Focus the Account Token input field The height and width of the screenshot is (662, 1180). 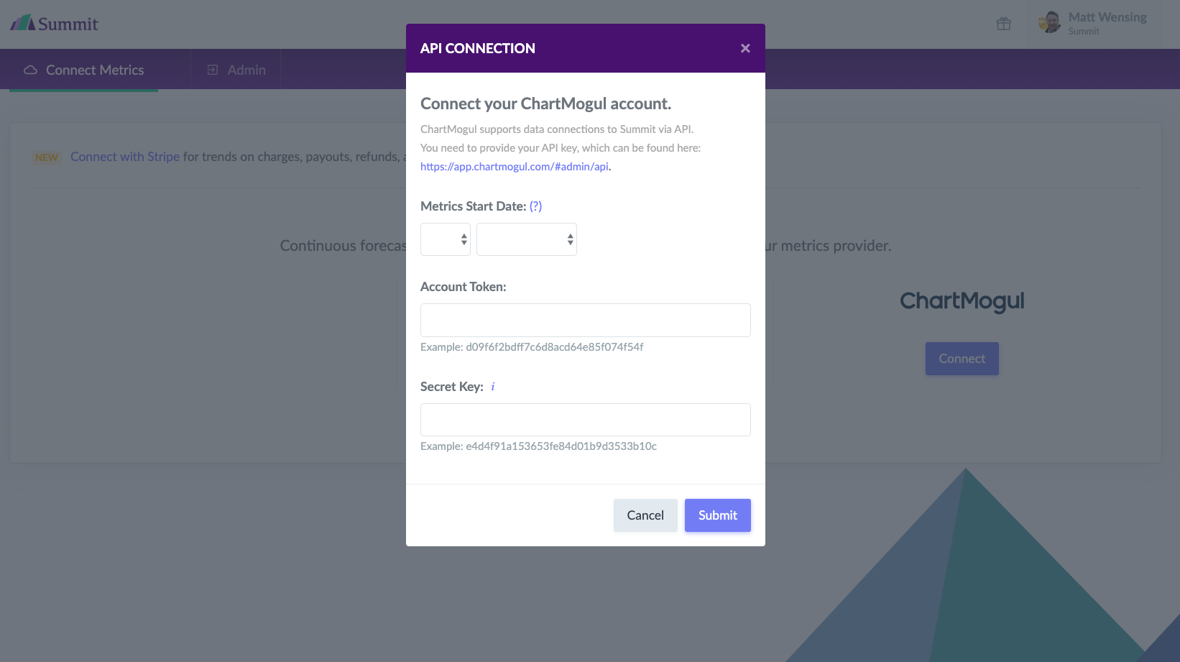(586, 320)
